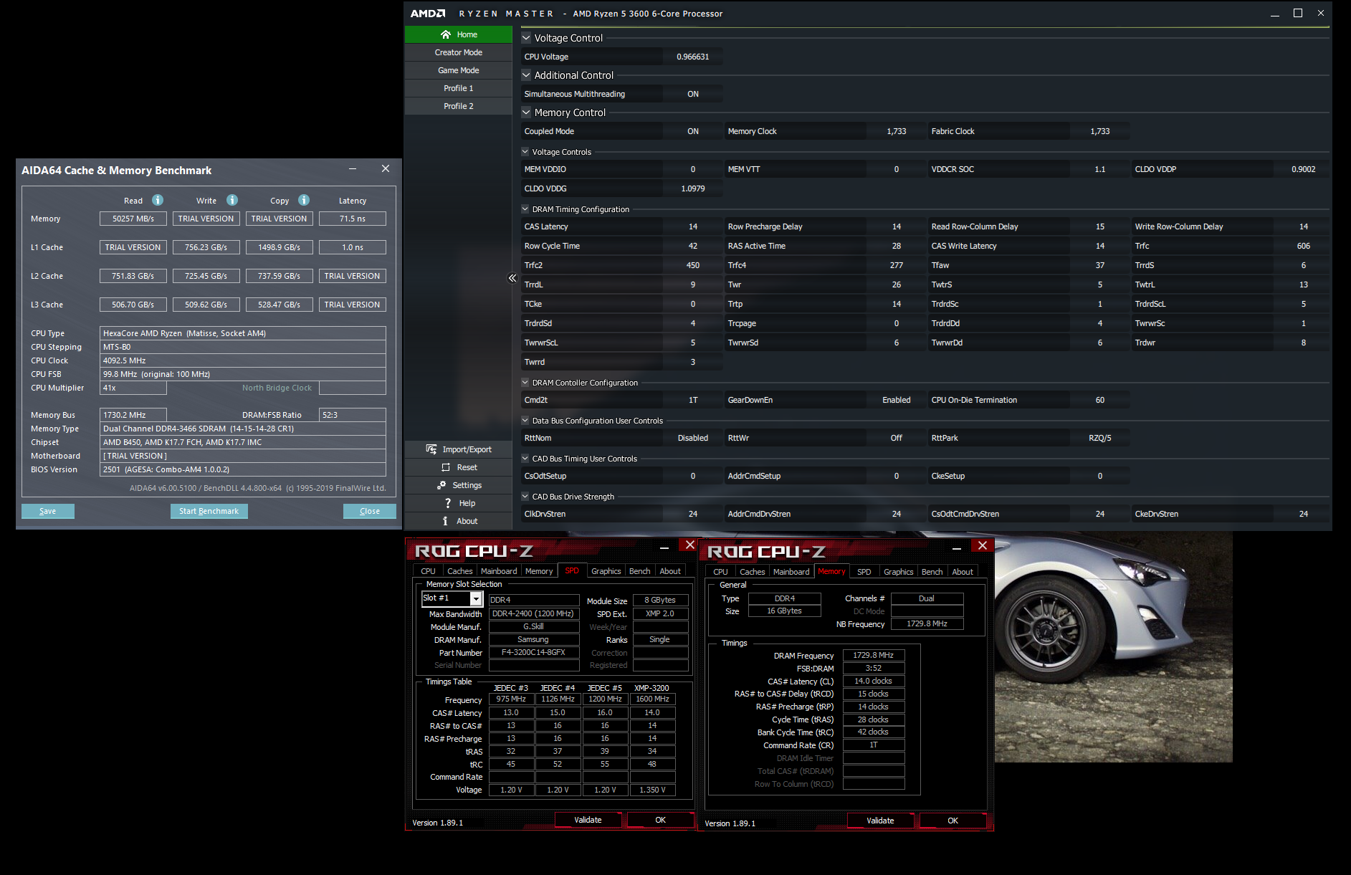Maximize the Ryzen Master window
This screenshot has width=1351, height=875.
[1297, 13]
